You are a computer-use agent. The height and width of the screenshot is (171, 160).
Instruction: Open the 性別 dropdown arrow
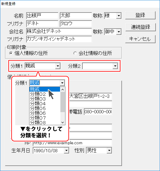[x=109, y=150]
